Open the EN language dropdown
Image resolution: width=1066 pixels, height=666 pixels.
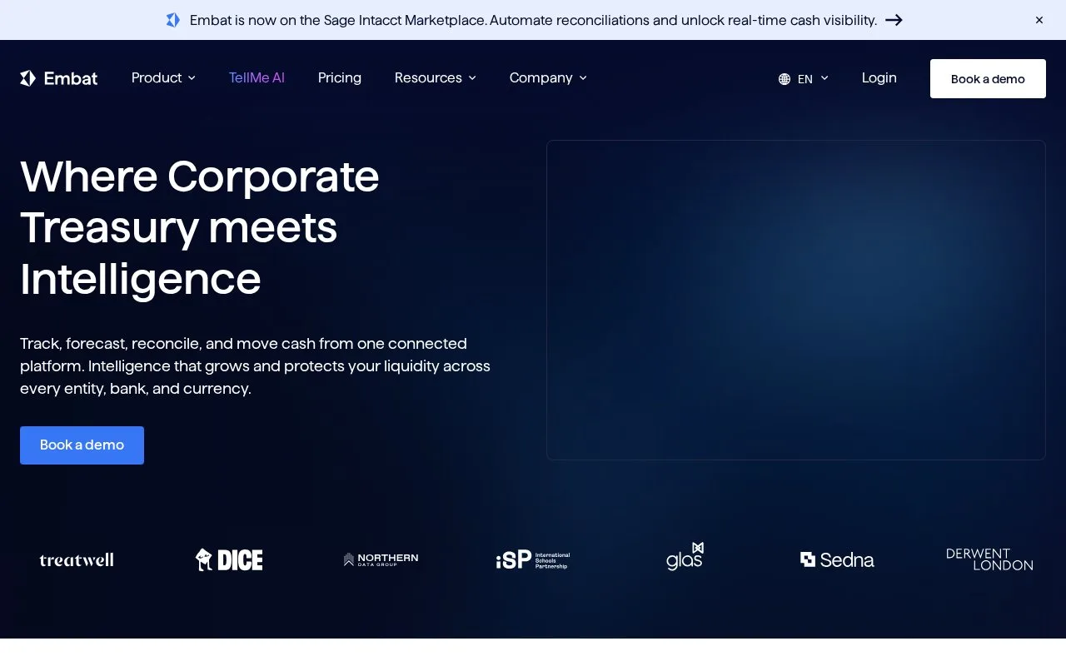(x=804, y=78)
